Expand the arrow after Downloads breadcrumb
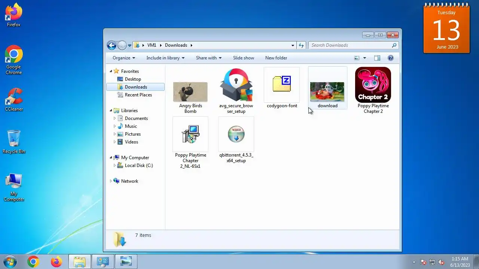479x269 pixels. tap(191, 45)
